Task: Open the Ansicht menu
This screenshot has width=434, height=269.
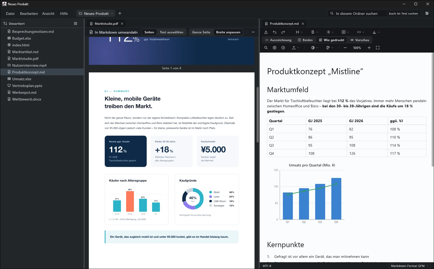Action: (48, 14)
